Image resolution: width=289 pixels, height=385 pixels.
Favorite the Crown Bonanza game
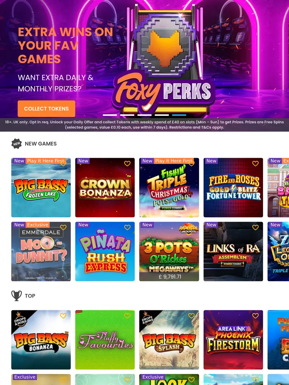pyautogui.click(x=127, y=163)
